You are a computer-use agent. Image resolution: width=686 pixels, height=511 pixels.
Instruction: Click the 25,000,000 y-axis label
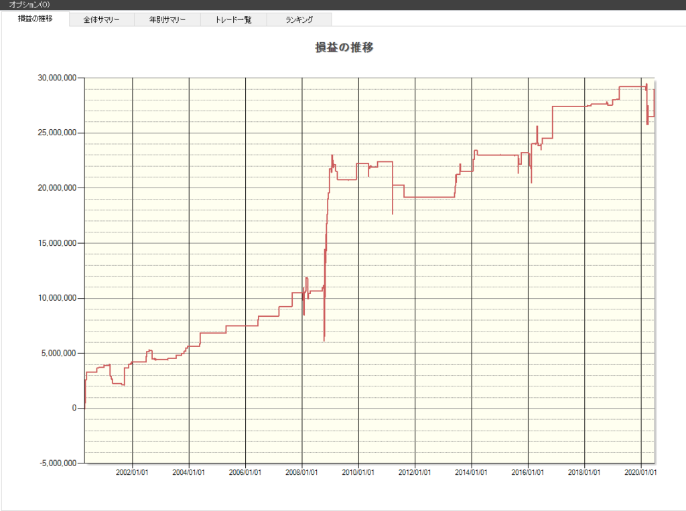(58, 133)
